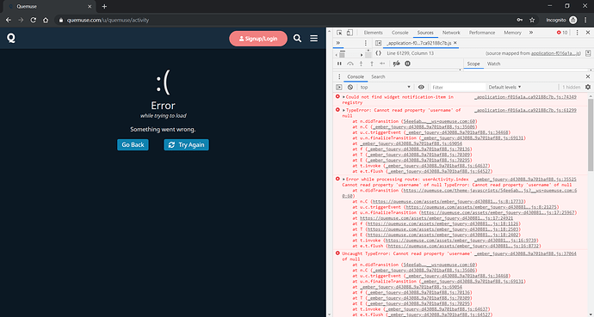Expand the 'Could not find widget' error

[343, 97]
